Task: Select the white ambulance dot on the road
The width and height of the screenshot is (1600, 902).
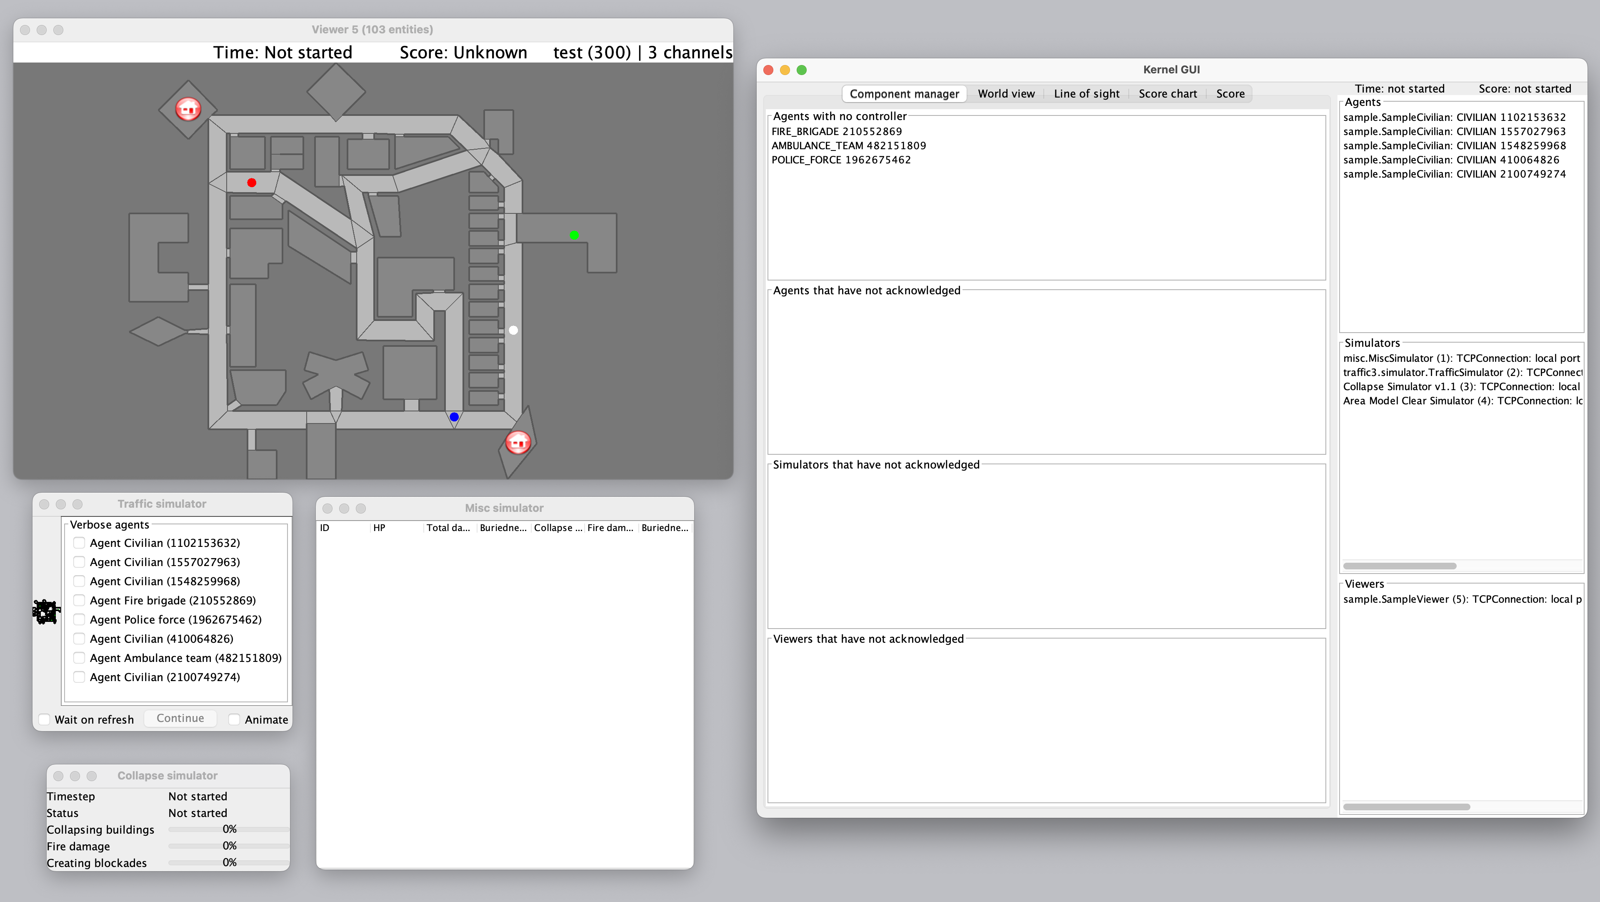Action: point(513,331)
